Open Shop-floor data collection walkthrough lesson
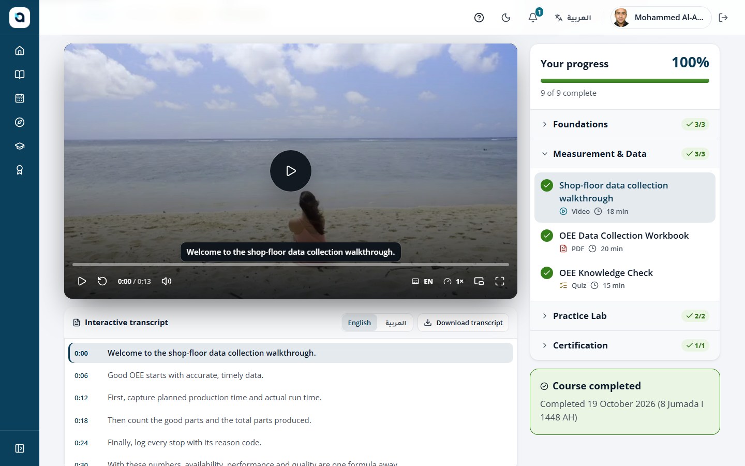745x466 pixels. coord(625,198)
